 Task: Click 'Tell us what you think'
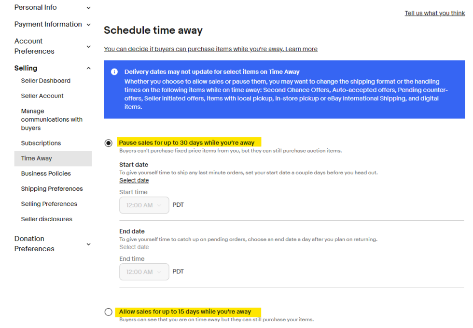[x=434, y=13]
